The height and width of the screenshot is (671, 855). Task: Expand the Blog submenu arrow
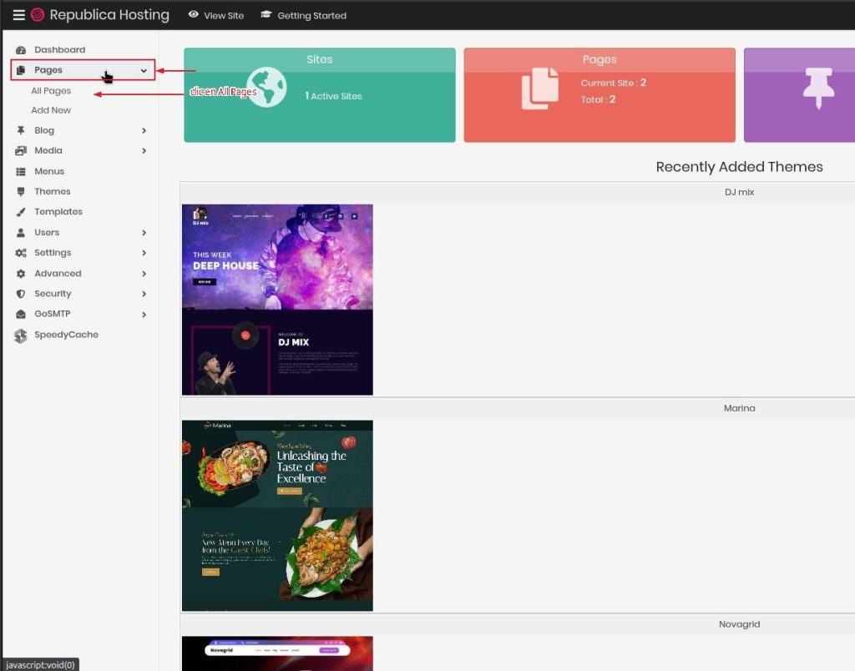tap(144, 131)
